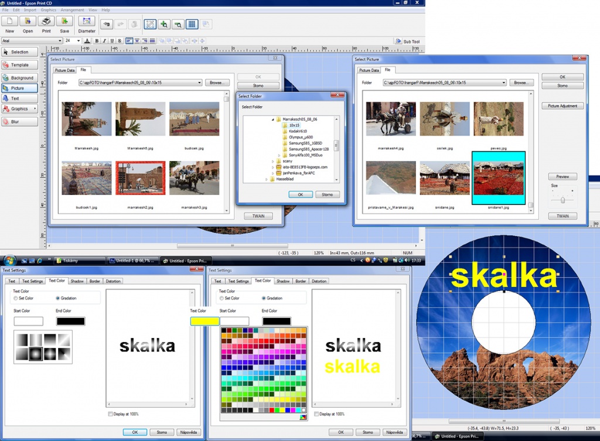
Task: Expand the Hasselblad folder tree node
Action: click(x=267, y=179)
